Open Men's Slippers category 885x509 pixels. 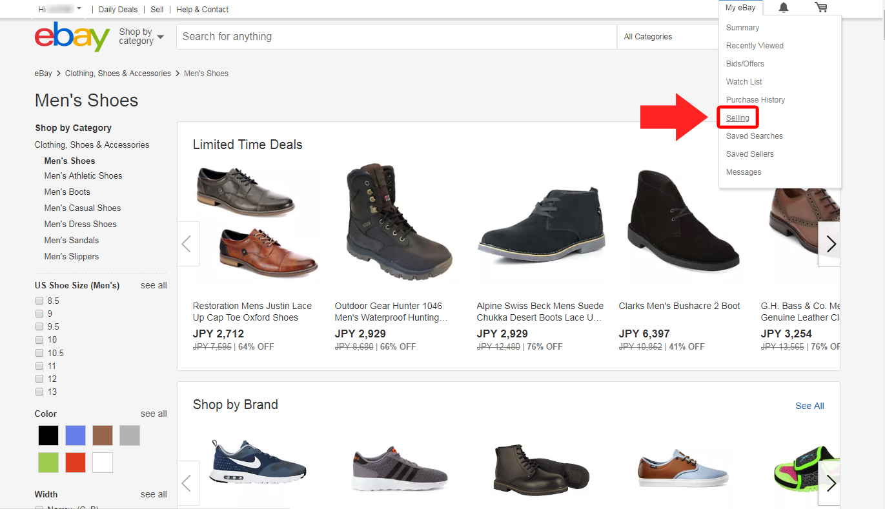click(72, 256)
